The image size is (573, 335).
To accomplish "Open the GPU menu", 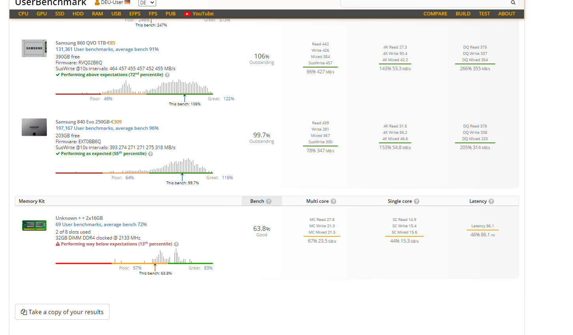I will pyautogui.click(x=42, y=14).
